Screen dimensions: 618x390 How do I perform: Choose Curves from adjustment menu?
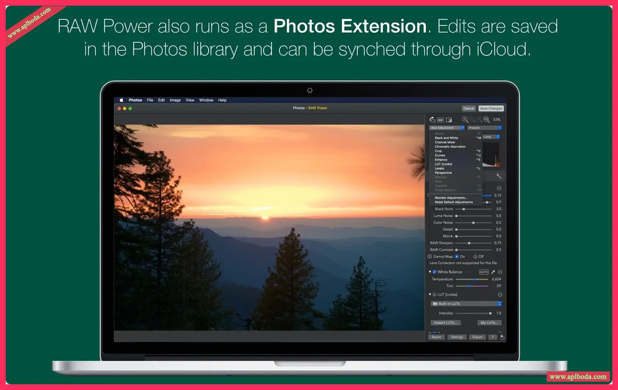click(456, 155)
